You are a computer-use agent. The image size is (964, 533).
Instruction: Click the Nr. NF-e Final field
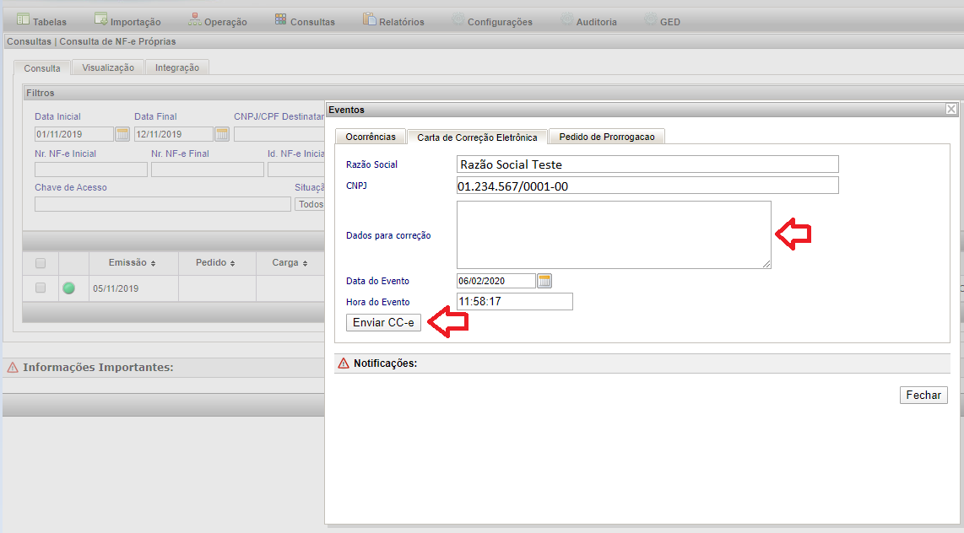click(207, 170)
